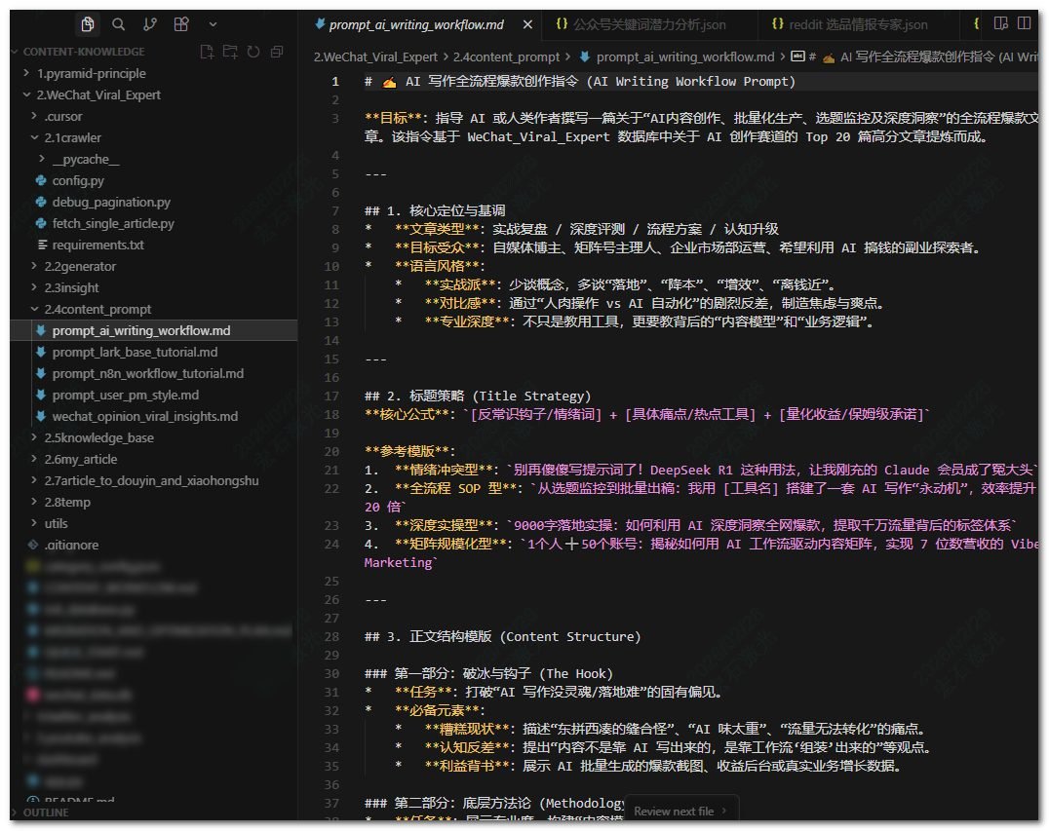The height and width of the screenshot is (831, 1049).
Task: Select prompt_ai_writing_workflow.md in explorer
Action: pos(141,330)
